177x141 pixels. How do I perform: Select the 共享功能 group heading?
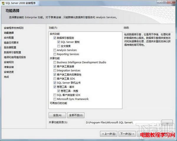point(55,58)
